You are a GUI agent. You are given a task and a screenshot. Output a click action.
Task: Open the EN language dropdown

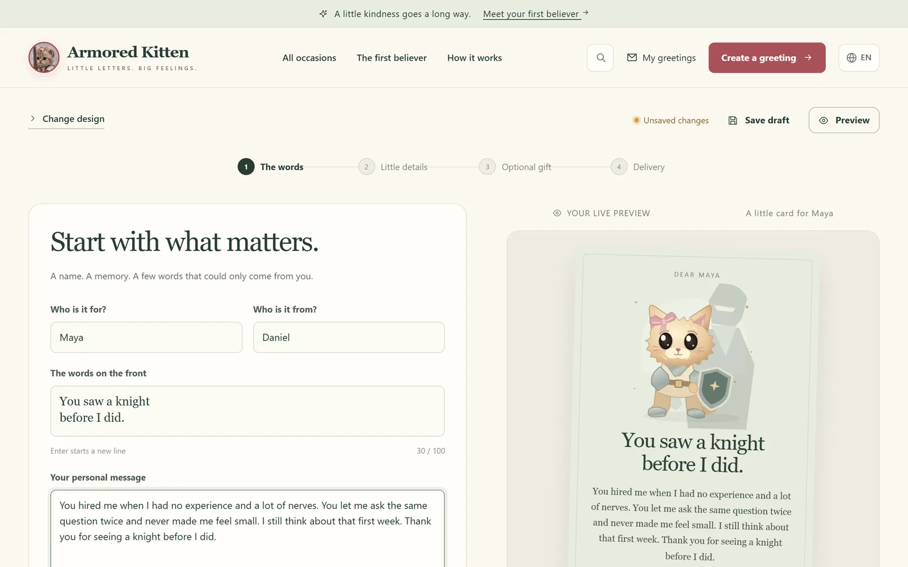859,58
